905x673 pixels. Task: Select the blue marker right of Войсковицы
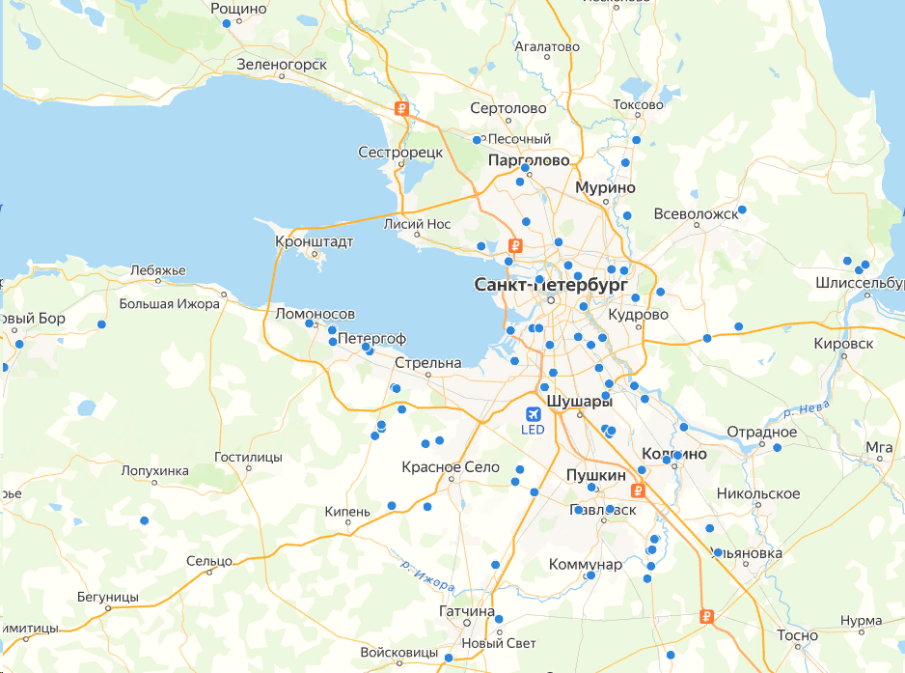tap(449, 658)
